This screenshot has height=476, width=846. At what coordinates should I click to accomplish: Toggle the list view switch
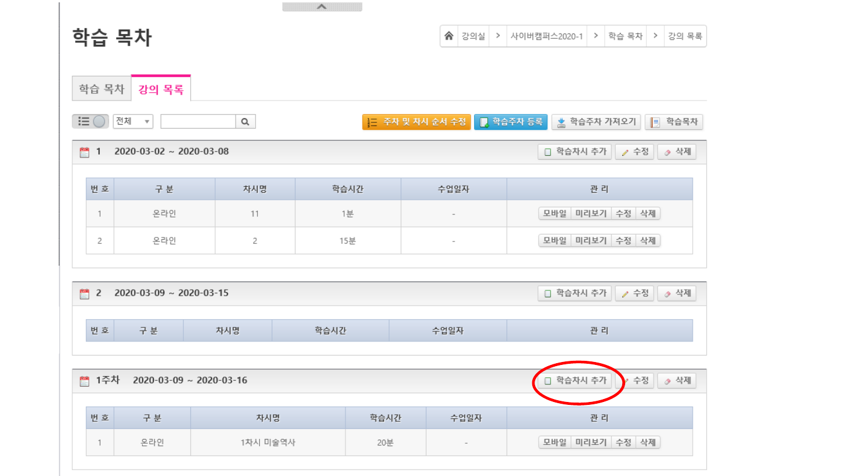pyautogui.click(x=90, y=122)
